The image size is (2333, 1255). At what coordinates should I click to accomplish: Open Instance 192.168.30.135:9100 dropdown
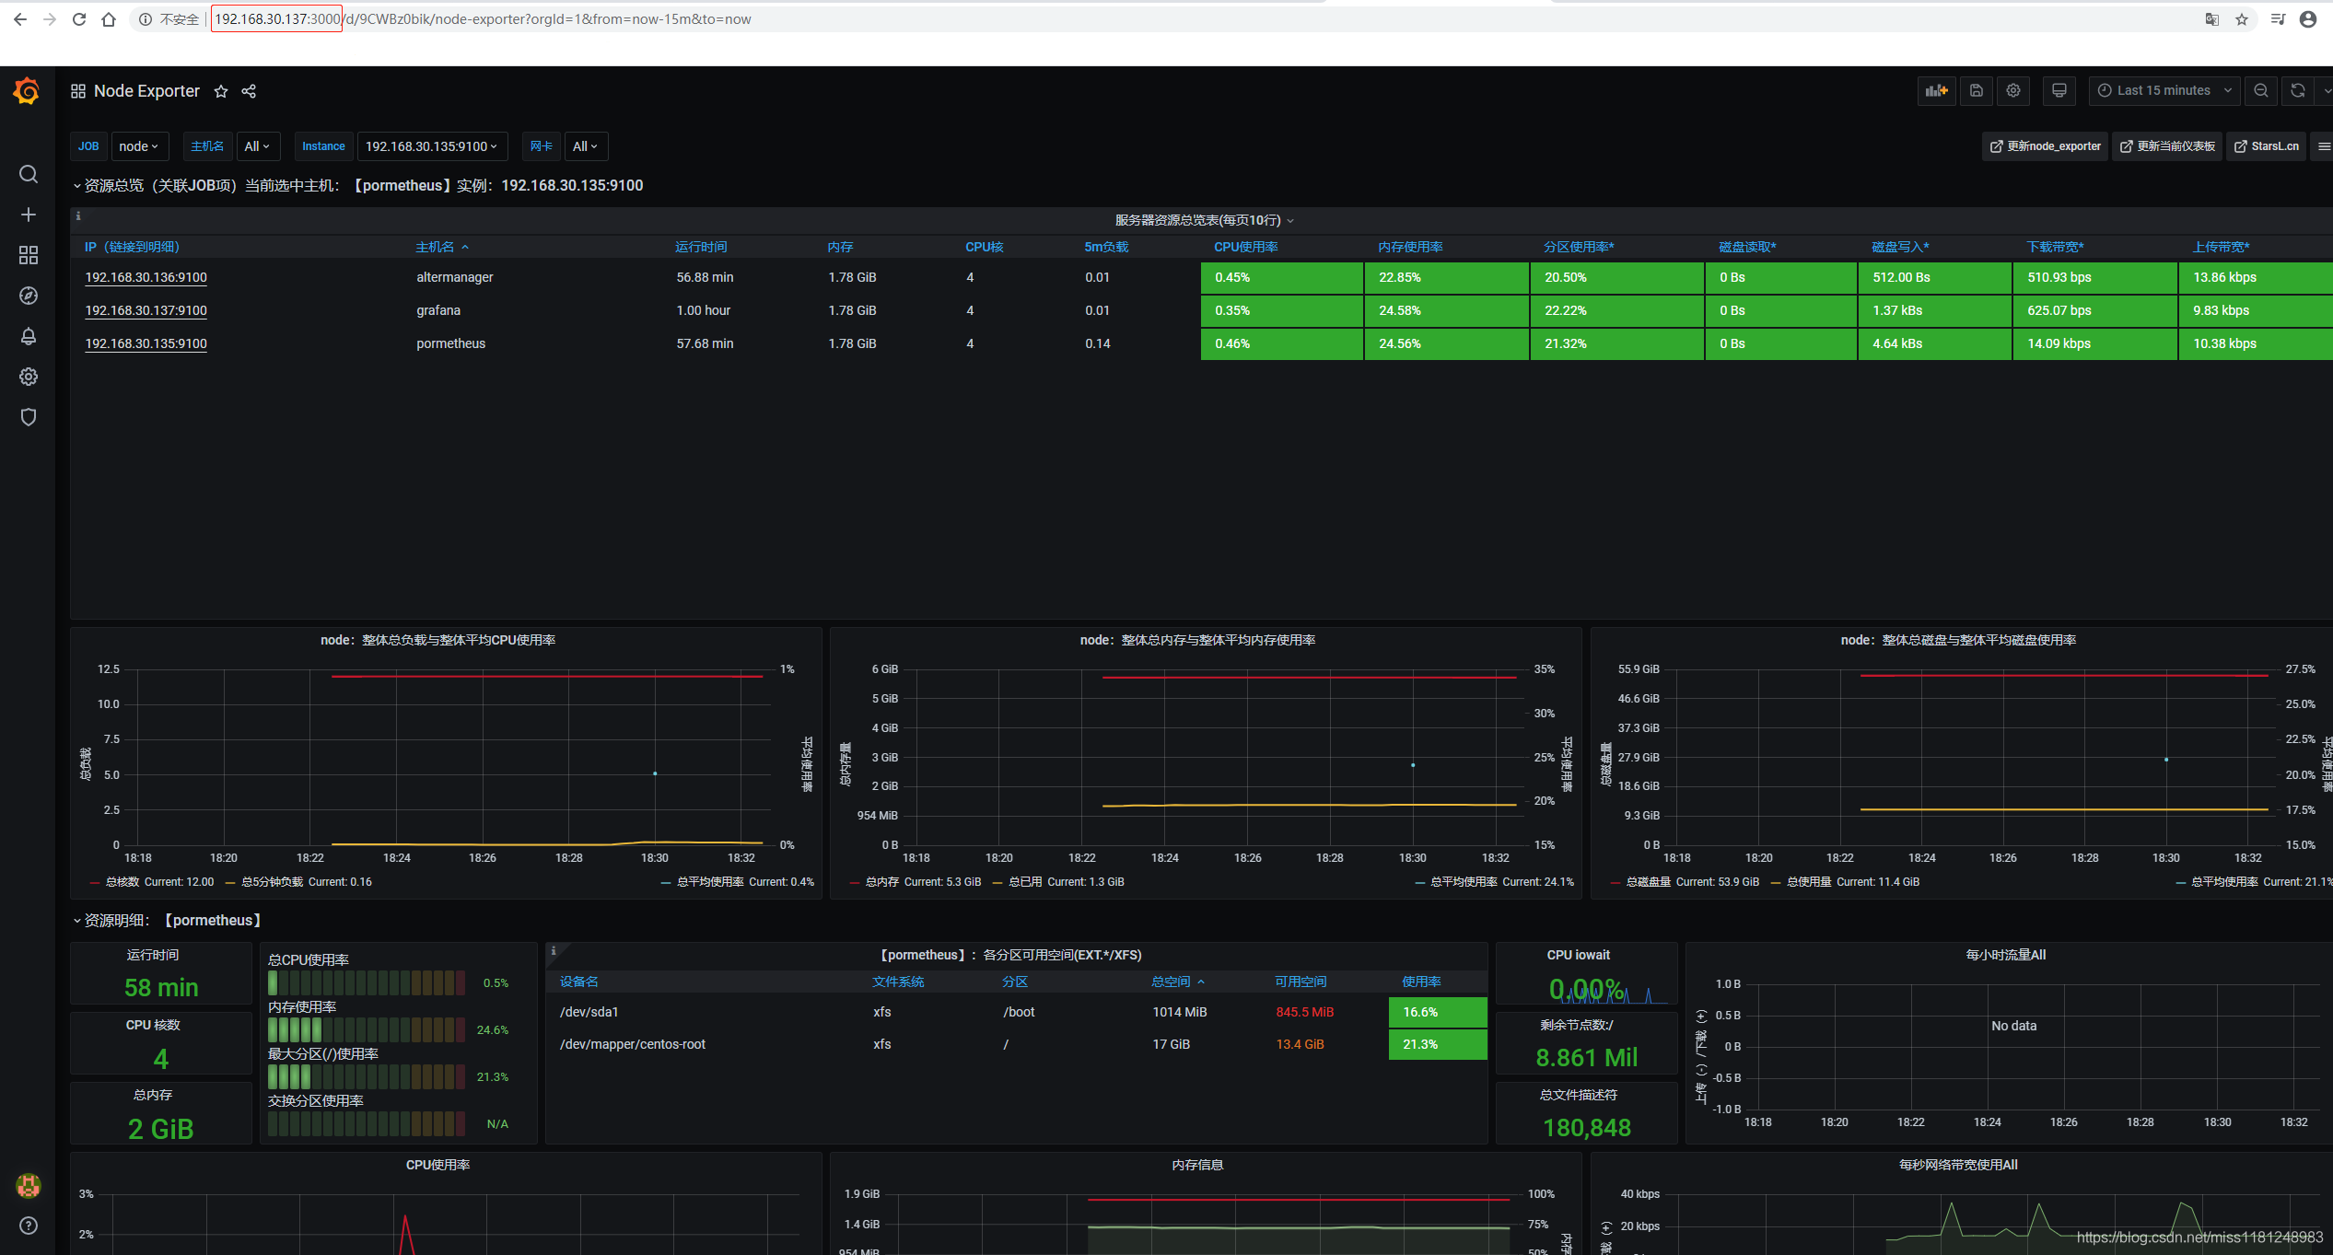(432, 146)
